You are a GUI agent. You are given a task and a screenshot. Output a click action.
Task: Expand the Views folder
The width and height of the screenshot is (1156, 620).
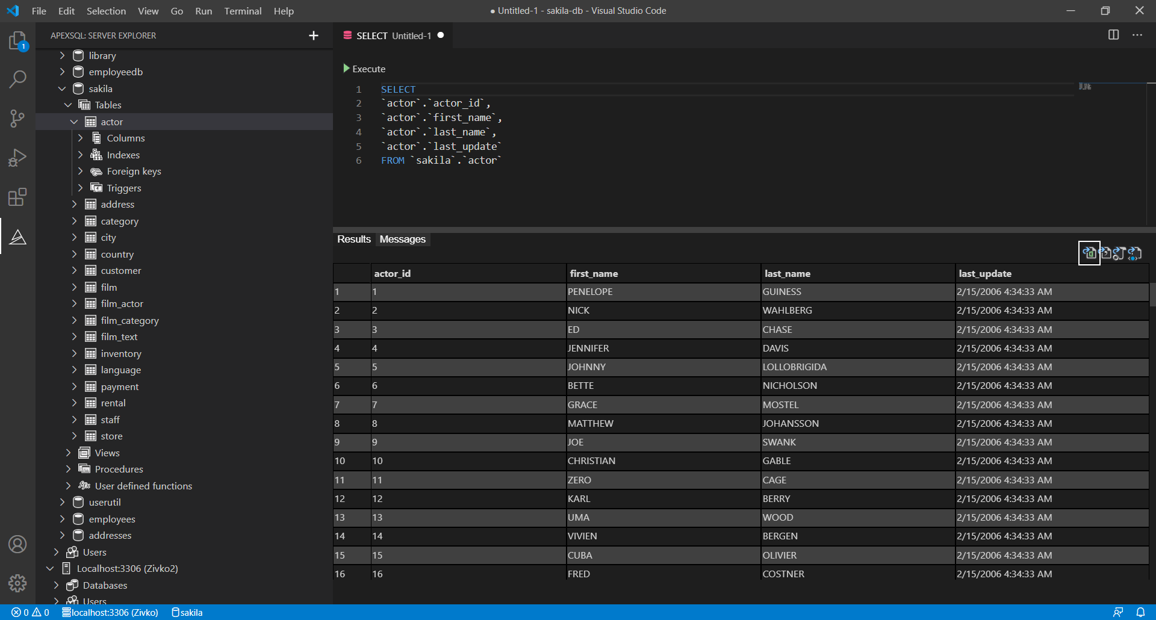pos(68,453)
